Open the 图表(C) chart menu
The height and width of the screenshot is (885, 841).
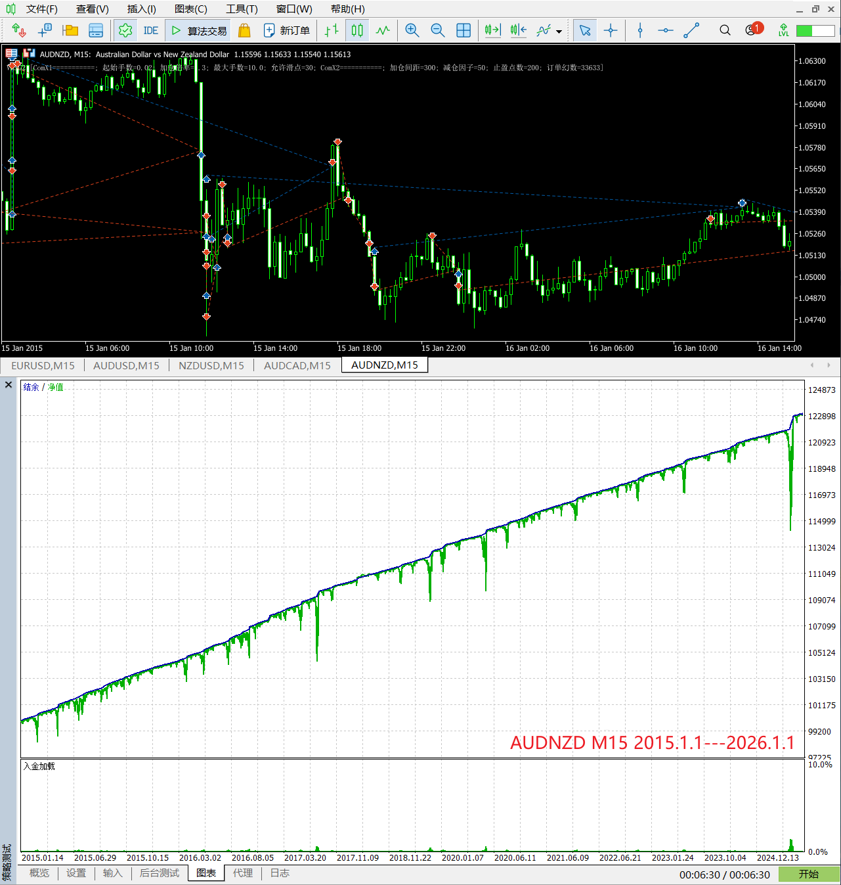(190, 9)
